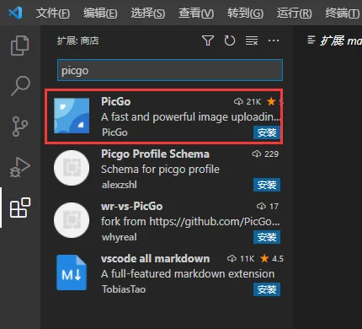362x329 pixels.
Task: Install vscode all markdown extension
Action: 267,289
